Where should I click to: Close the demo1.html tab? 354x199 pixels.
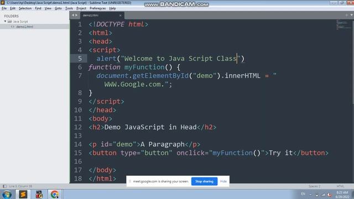coord(121,15)
